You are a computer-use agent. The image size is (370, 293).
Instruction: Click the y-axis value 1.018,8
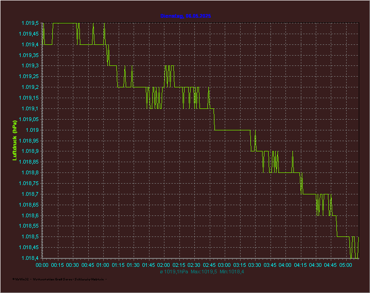[x=30, y=172]
